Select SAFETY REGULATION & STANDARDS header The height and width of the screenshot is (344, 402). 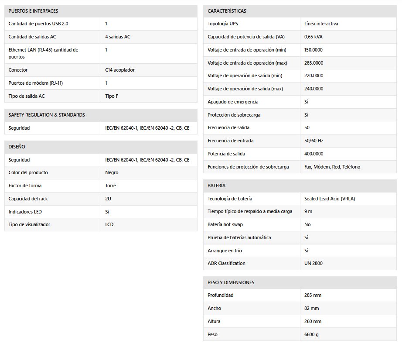tap(47, 115)
